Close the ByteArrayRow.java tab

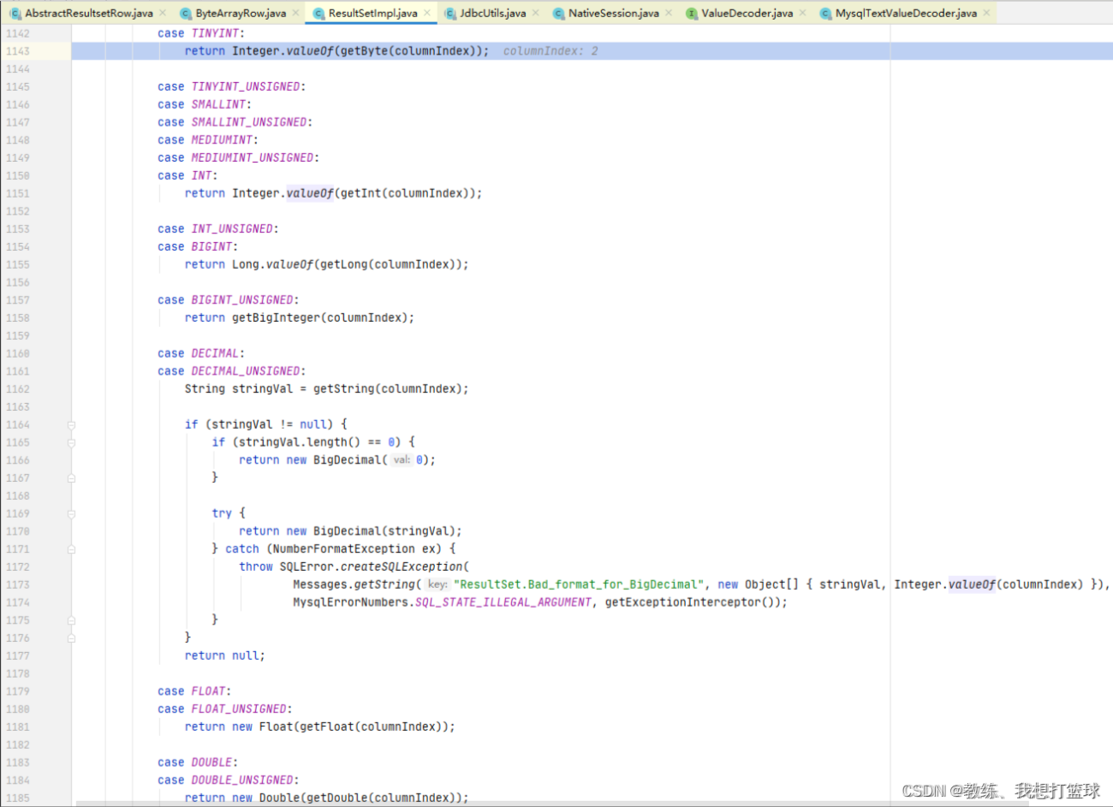tap(296, 13)
